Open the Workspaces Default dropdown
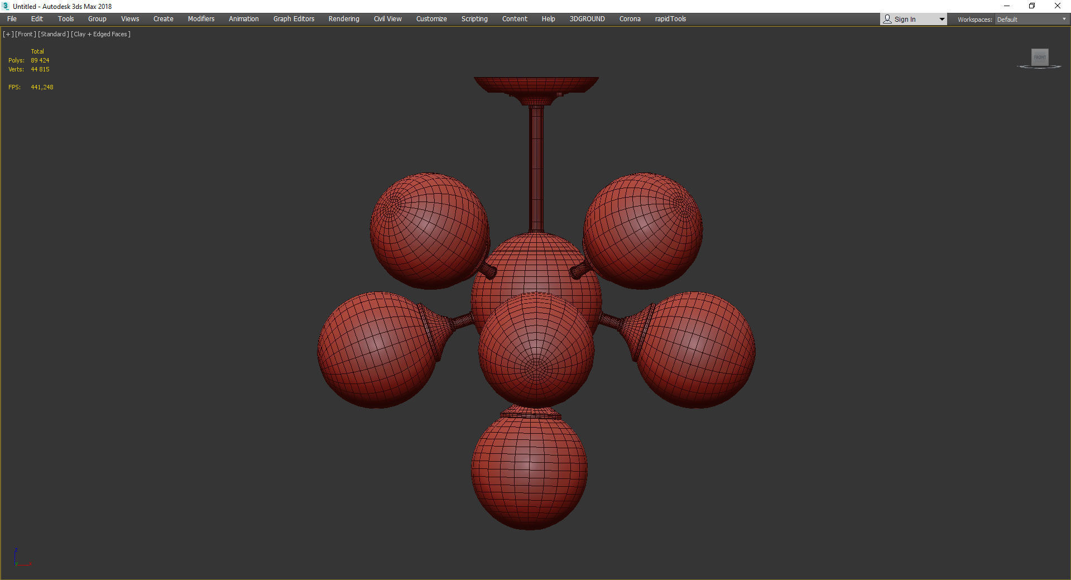 (1031, 20)
